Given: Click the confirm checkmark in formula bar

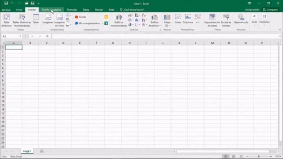Looking at the screenshot, I should (x=40, y=36).
